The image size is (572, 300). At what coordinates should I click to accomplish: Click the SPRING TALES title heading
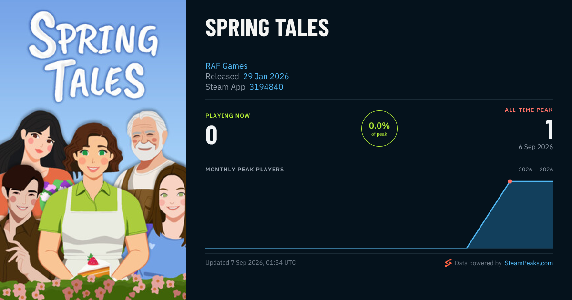pyautogui.click(x=267, y=28)
